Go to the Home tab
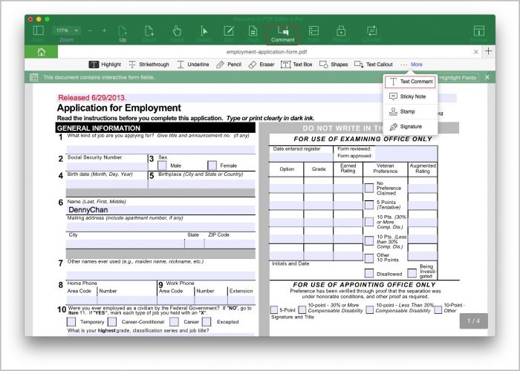Image resolution: width=520 pixels, height=371 pixels. (x=41, y=52)
